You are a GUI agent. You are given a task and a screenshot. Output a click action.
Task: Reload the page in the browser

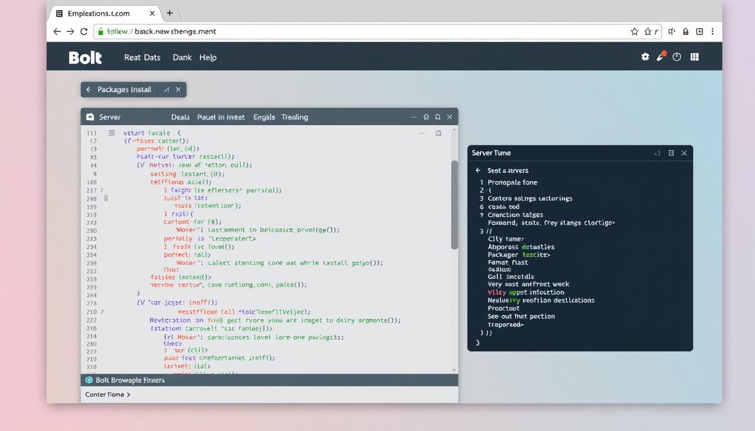(84, 31)
